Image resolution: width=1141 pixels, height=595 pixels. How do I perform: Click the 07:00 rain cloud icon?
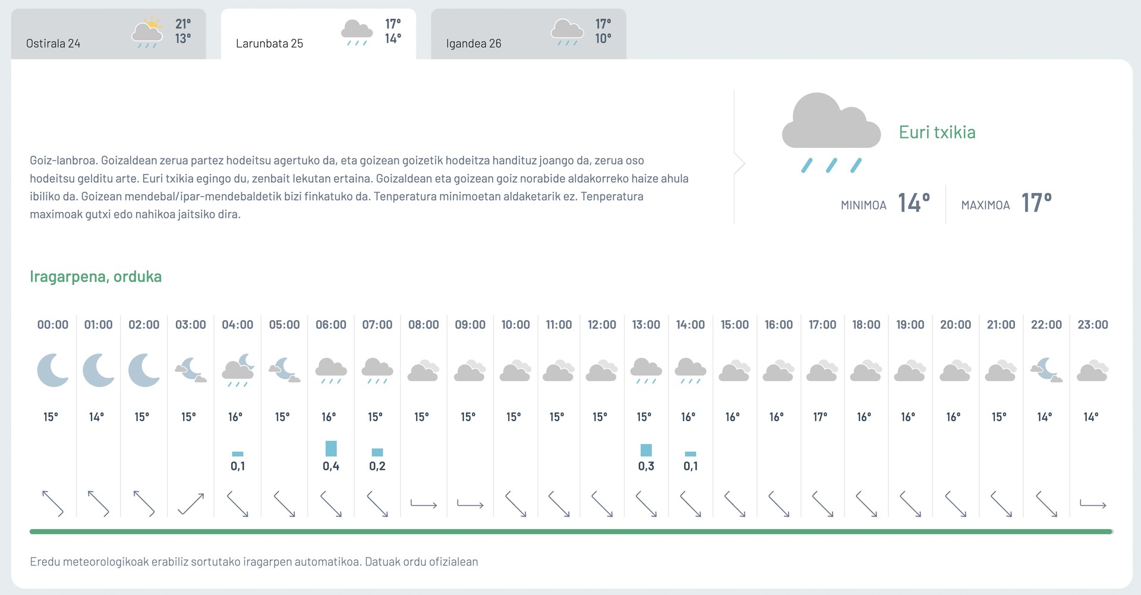(x=377, y=371)
